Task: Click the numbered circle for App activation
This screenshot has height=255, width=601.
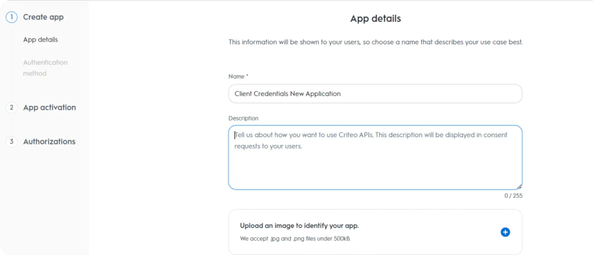Action: (x=11, y=108)
